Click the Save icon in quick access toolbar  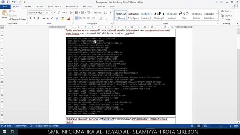[8, 2]
